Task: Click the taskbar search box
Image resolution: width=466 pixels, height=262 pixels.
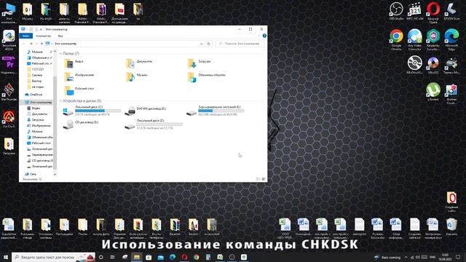Action: coord(53,257)
